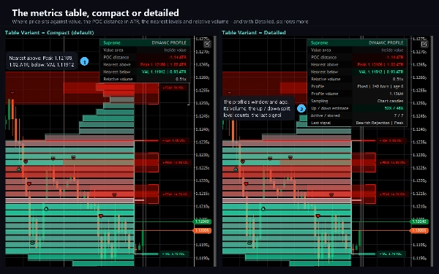Click the title 'The metrics table, compact or detailed'
The width and height of the screenshot is (439, 274).
[95, 13]
